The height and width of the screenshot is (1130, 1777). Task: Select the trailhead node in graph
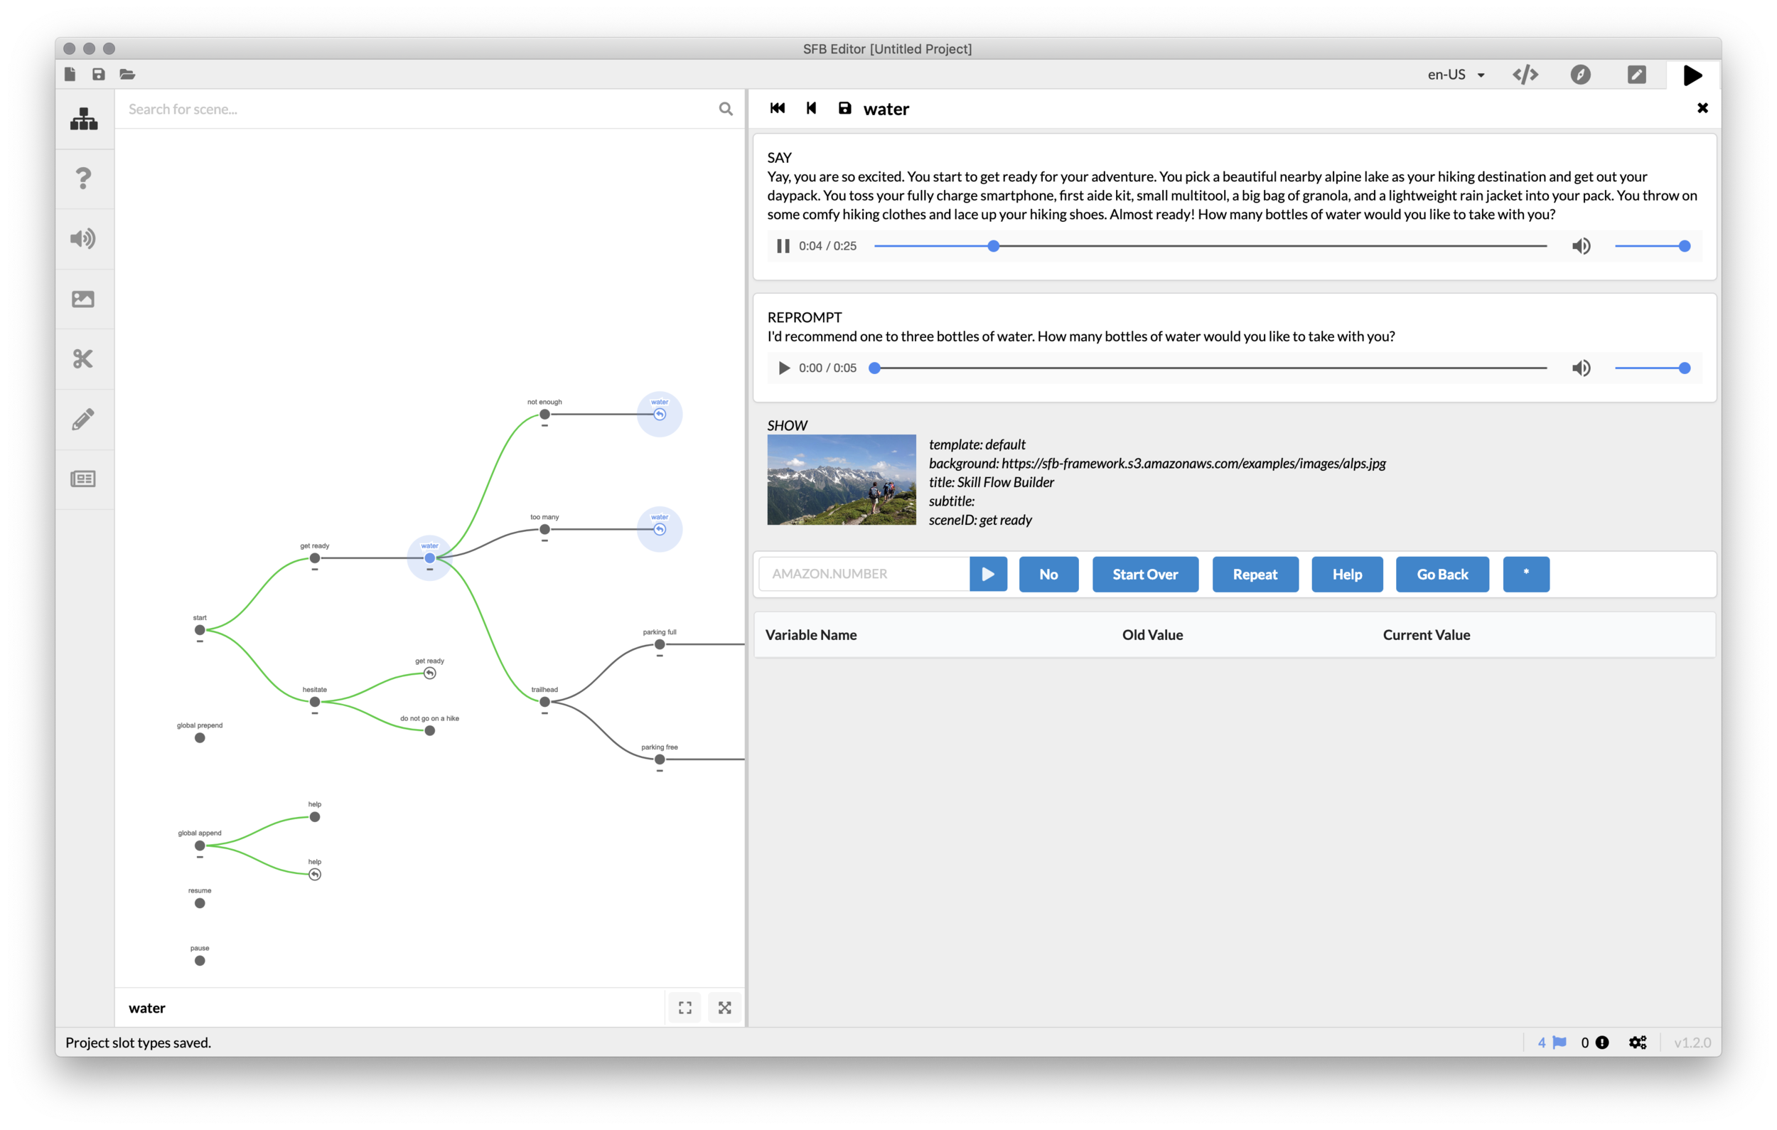(544, 701)
